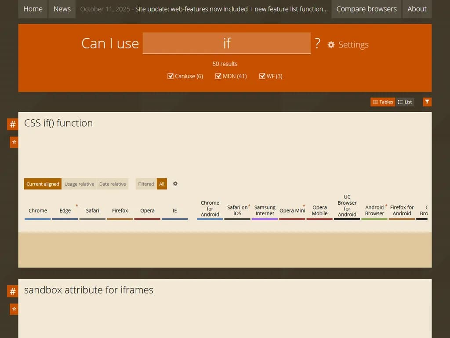Switch to the Usage relative tab
Image resolution: width=450 pixels, height=338 pixels.
[79, 184]
